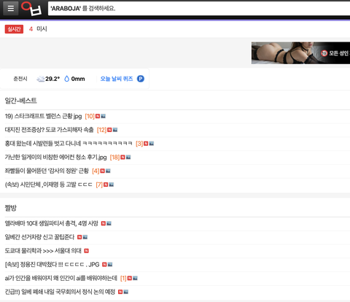Screen dimensions: 350x302
Task: Click the blue P points icon
Action: [141, 79]
